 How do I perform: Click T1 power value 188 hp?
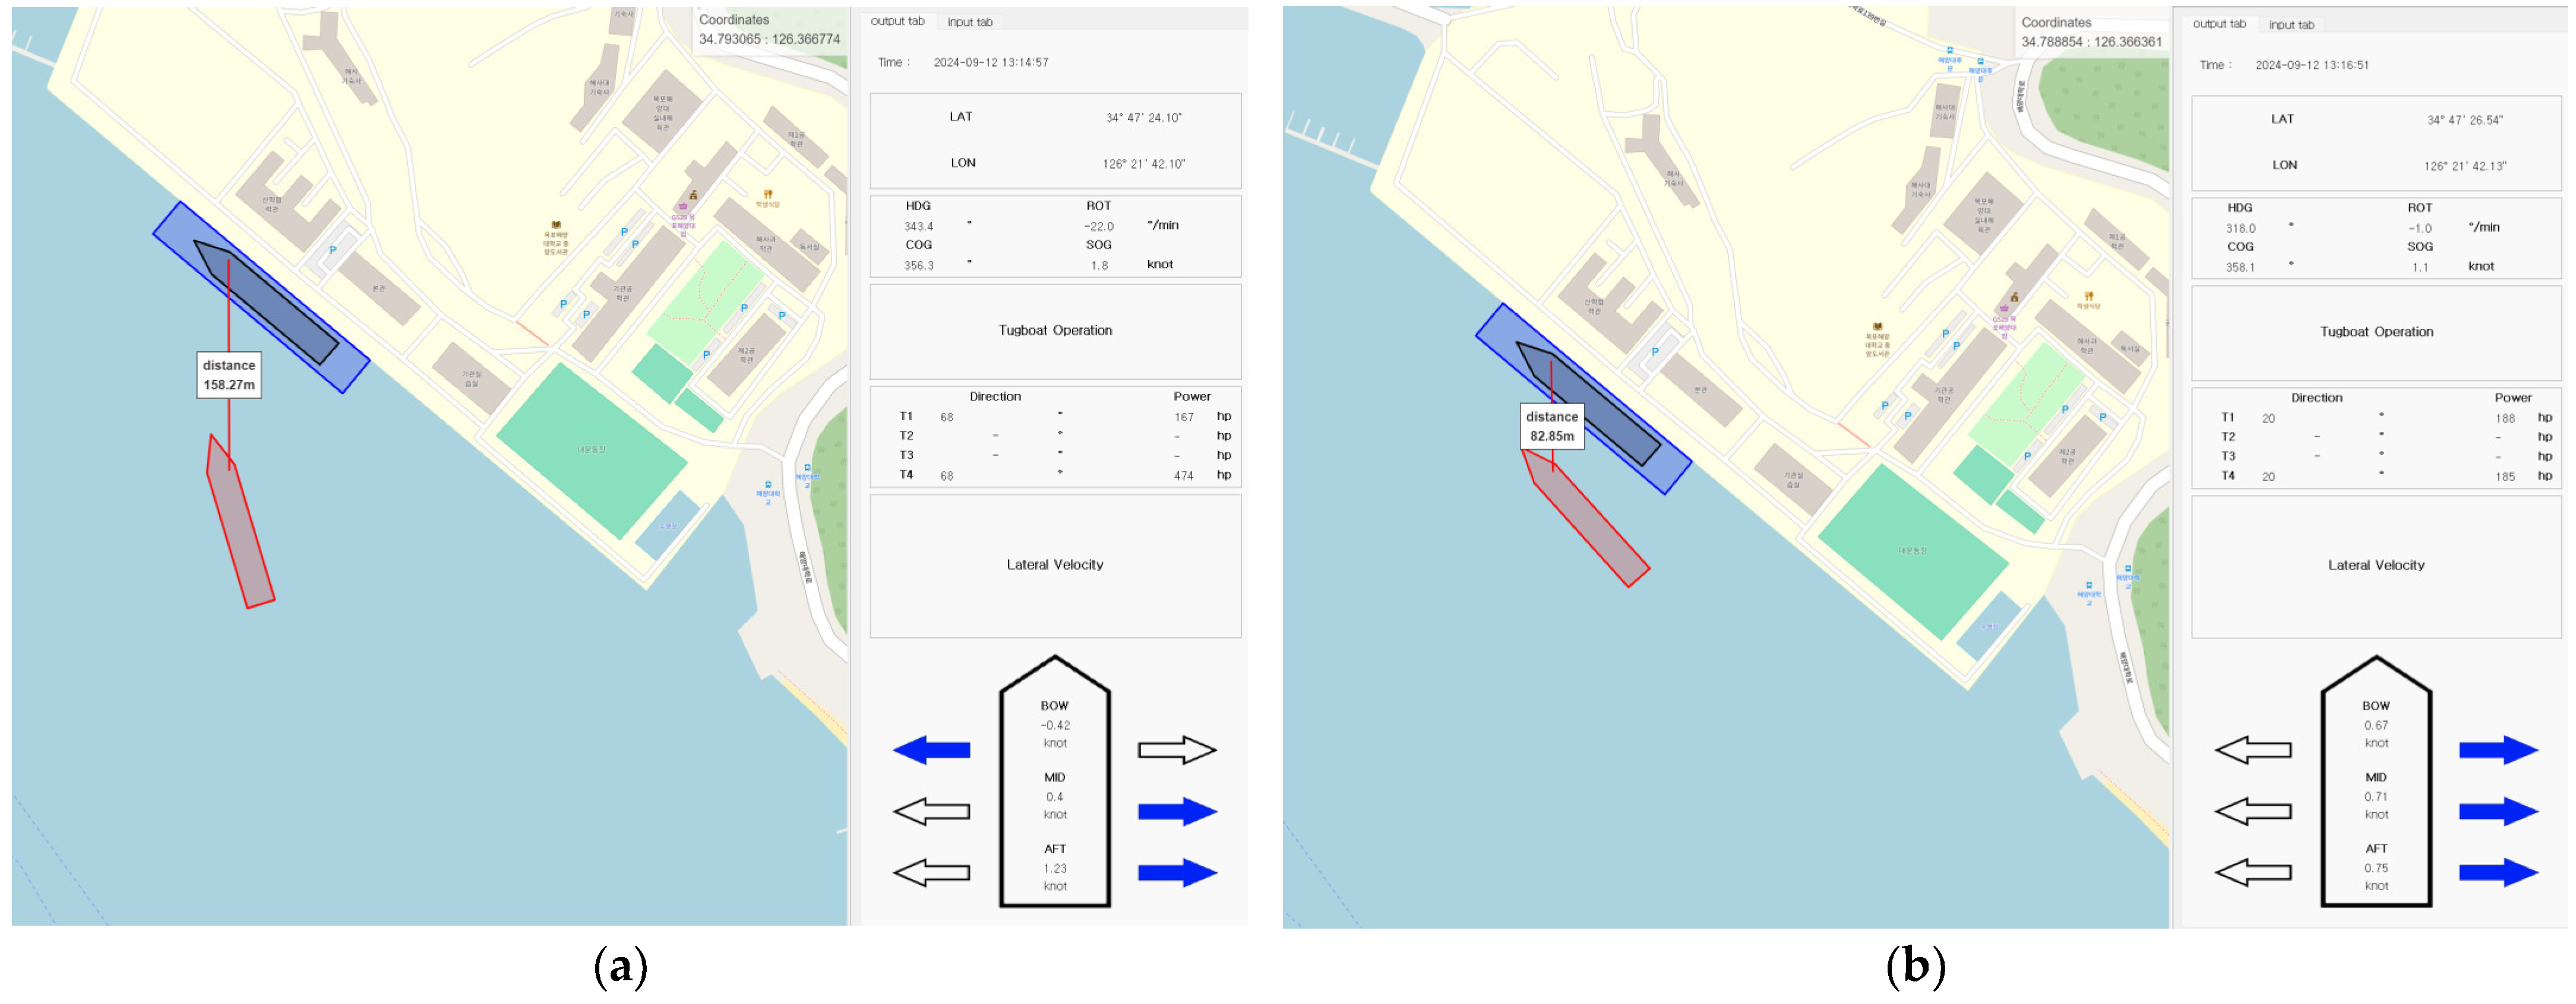pos(2504,420)
